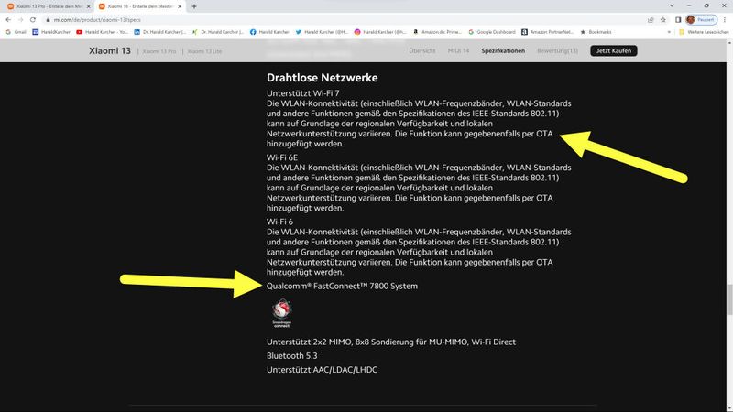Click the Bluetooth 5.3 text

(x=291, y=355)
